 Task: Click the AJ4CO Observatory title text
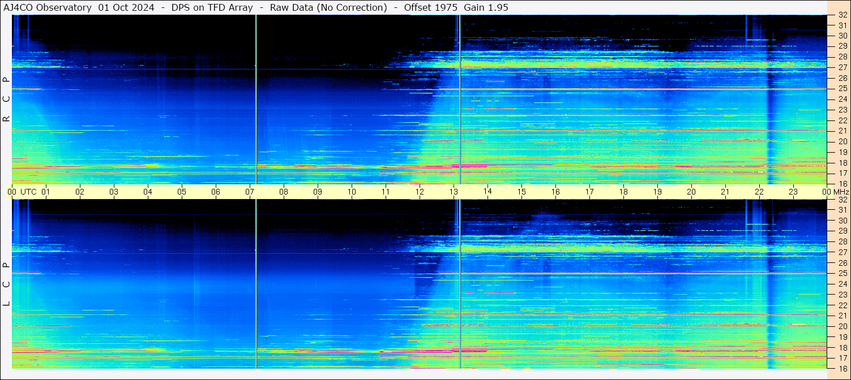point(47,7)
